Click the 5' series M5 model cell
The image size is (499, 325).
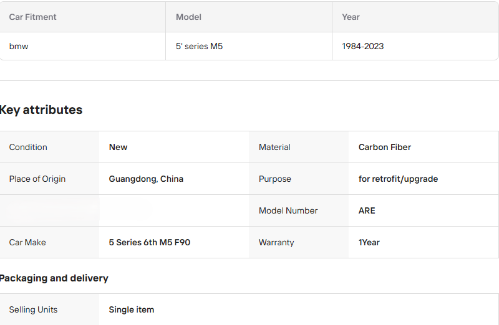coord(199,46)
